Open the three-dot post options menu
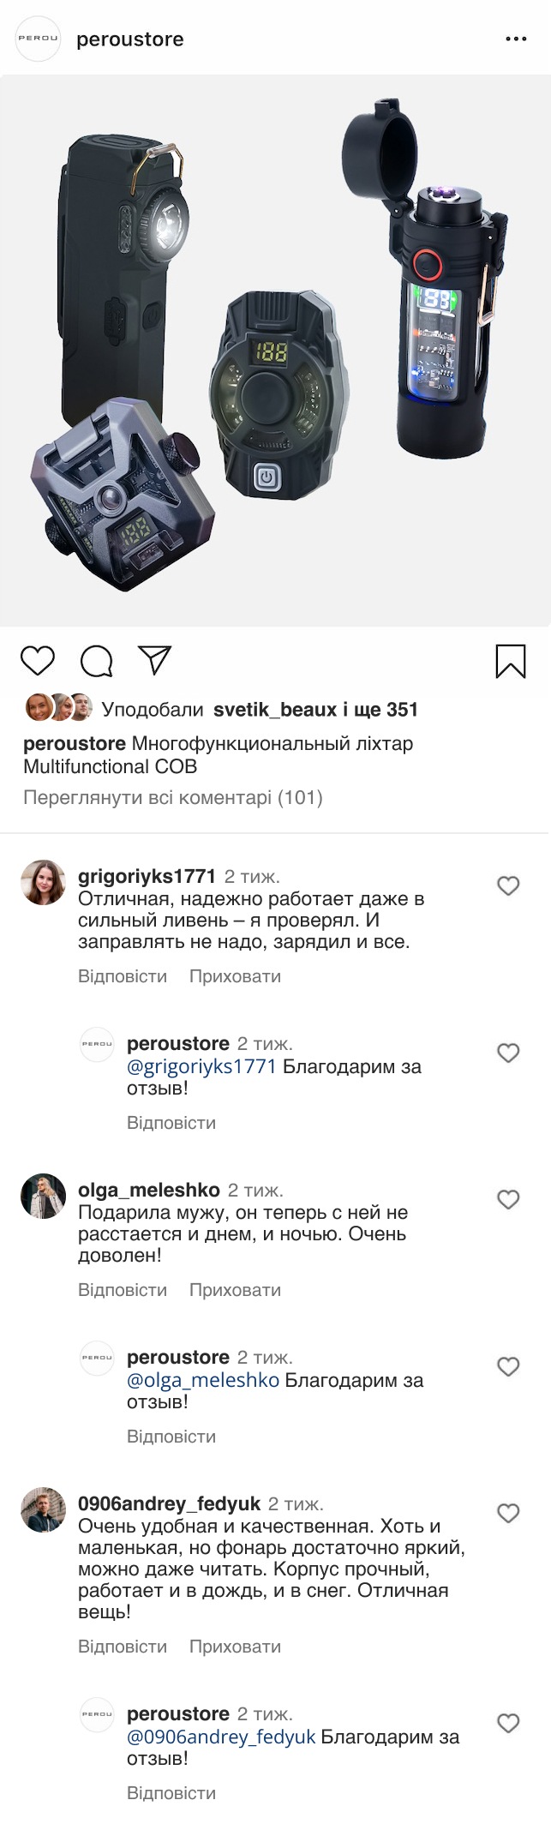This screenshot has height=1824, width=551. pyautogui.click(x=516, y=39)
